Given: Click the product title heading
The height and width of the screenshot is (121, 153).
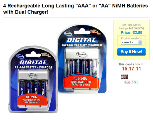Looking at the screenshot, I should [x=75, y=9].
